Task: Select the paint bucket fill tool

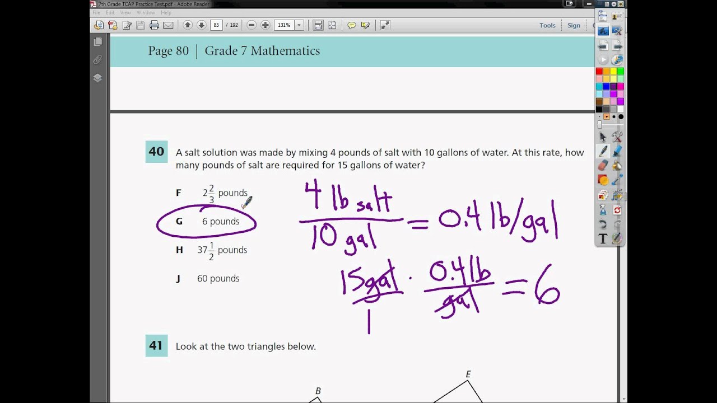Action: coord(617,166)
